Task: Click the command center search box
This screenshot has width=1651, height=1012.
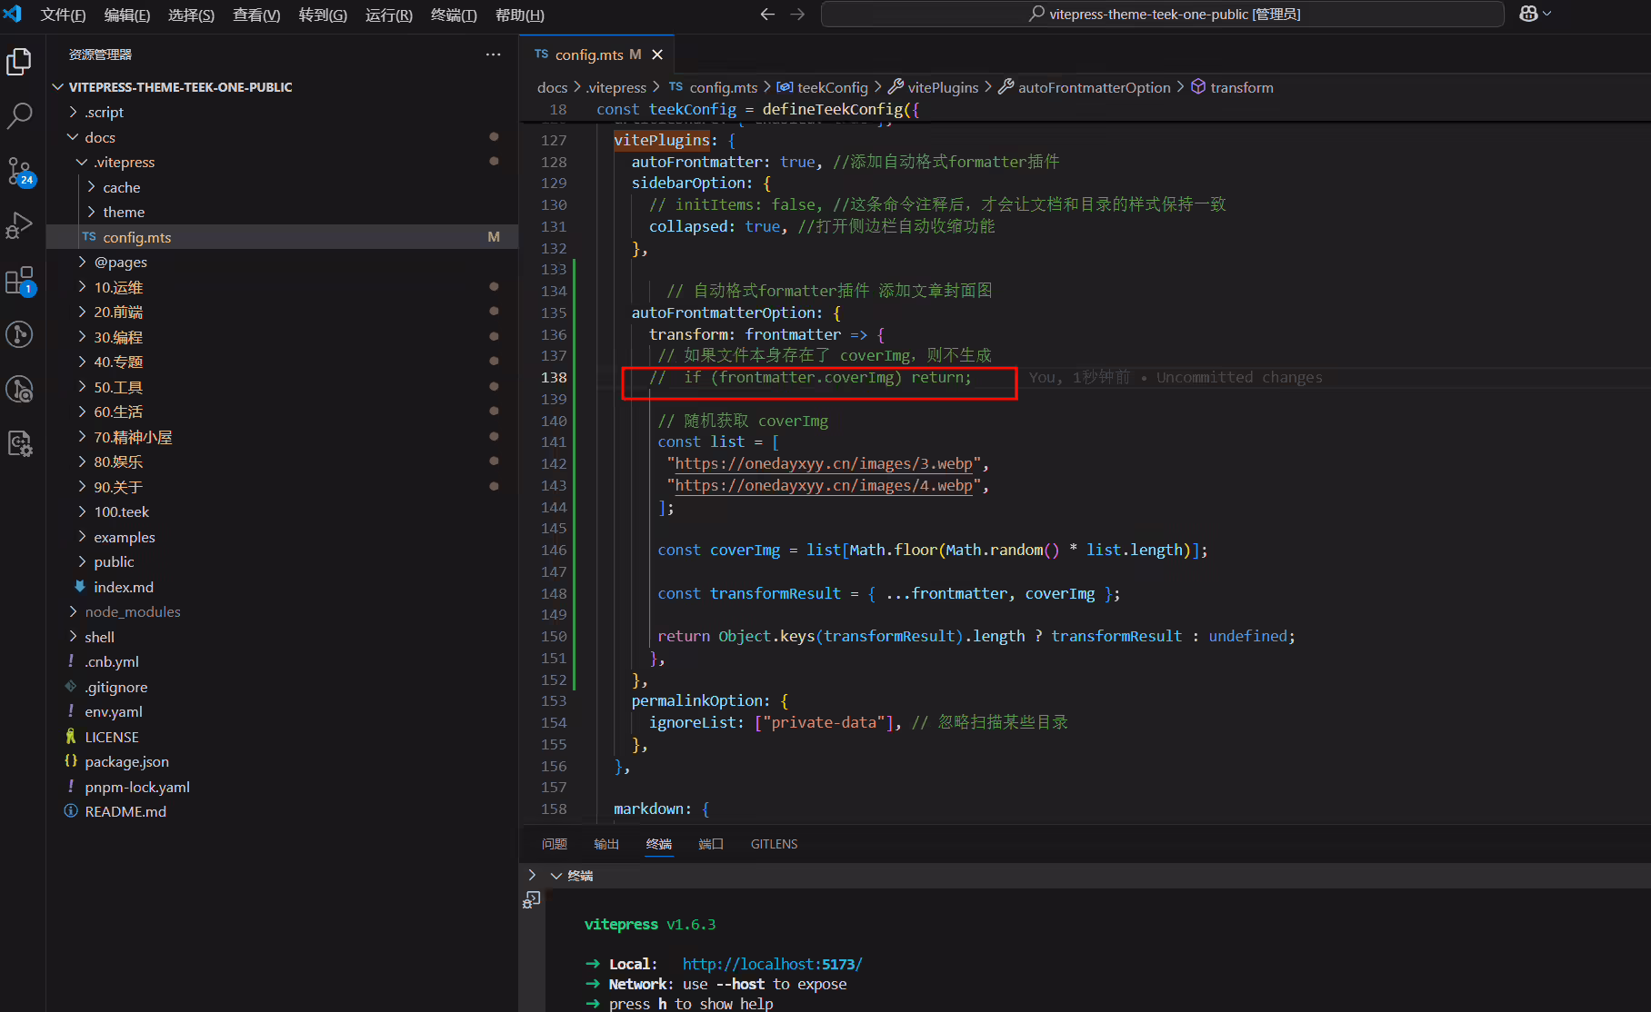Action: pos(1162,15)
